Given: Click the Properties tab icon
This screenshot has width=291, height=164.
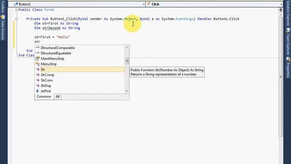Looking at the screenshot, I should 288,59.
